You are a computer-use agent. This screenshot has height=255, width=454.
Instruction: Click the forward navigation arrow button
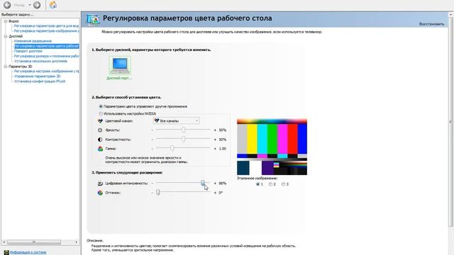tap(37, 5)
